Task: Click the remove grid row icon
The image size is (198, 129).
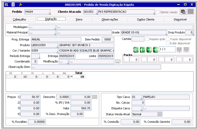Action: coord(186,50)
